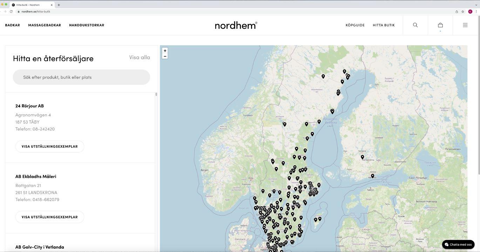Open the browser three-dot menu
This screenshot has width=480, height=252.
pos(476,12)
